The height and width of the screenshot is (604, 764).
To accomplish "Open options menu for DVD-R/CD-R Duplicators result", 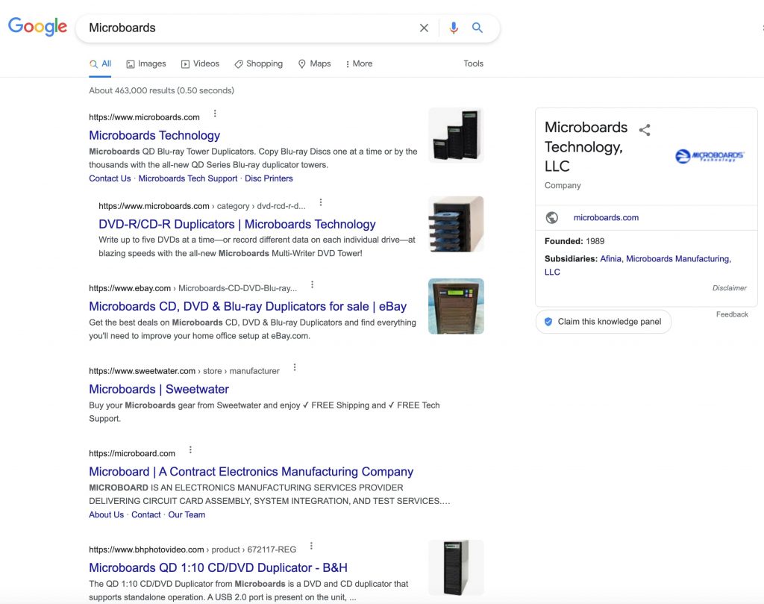I will 320,202.
